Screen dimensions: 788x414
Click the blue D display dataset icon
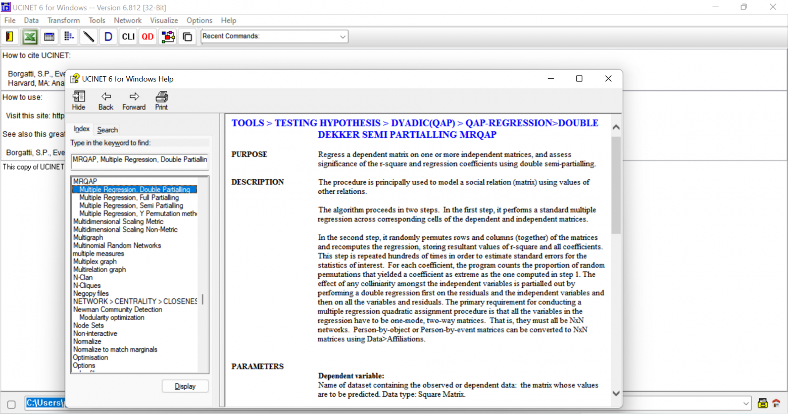tap(108, 37)
